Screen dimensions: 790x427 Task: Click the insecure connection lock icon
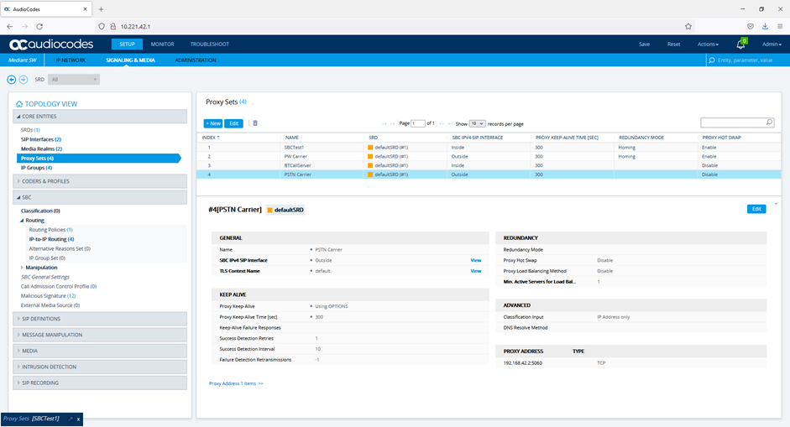[112, 26]
